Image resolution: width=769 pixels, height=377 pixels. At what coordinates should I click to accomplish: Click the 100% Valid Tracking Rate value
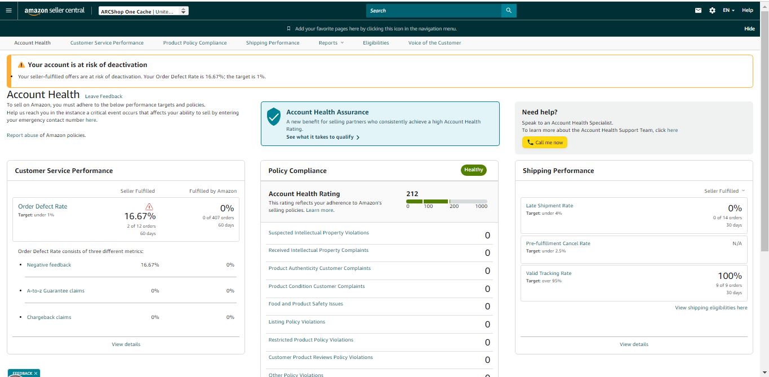(730, 276)
